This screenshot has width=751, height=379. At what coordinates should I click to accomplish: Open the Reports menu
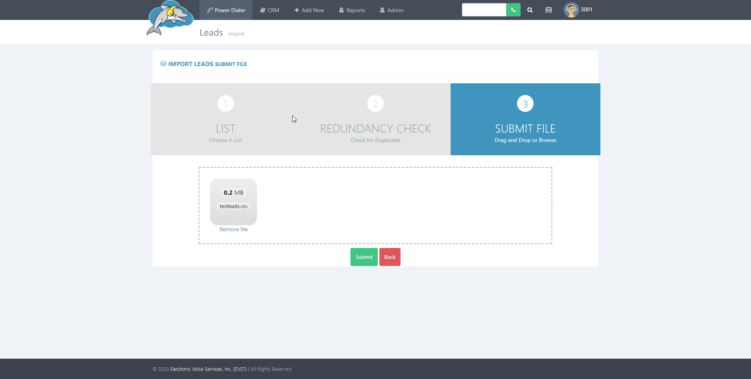[x=352, y=10]
